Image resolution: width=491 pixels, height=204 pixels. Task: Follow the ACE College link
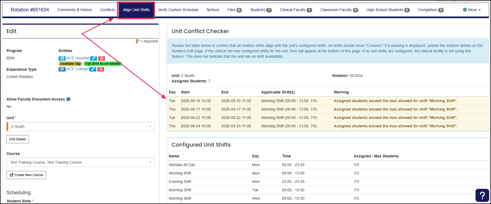coord(77,69)
